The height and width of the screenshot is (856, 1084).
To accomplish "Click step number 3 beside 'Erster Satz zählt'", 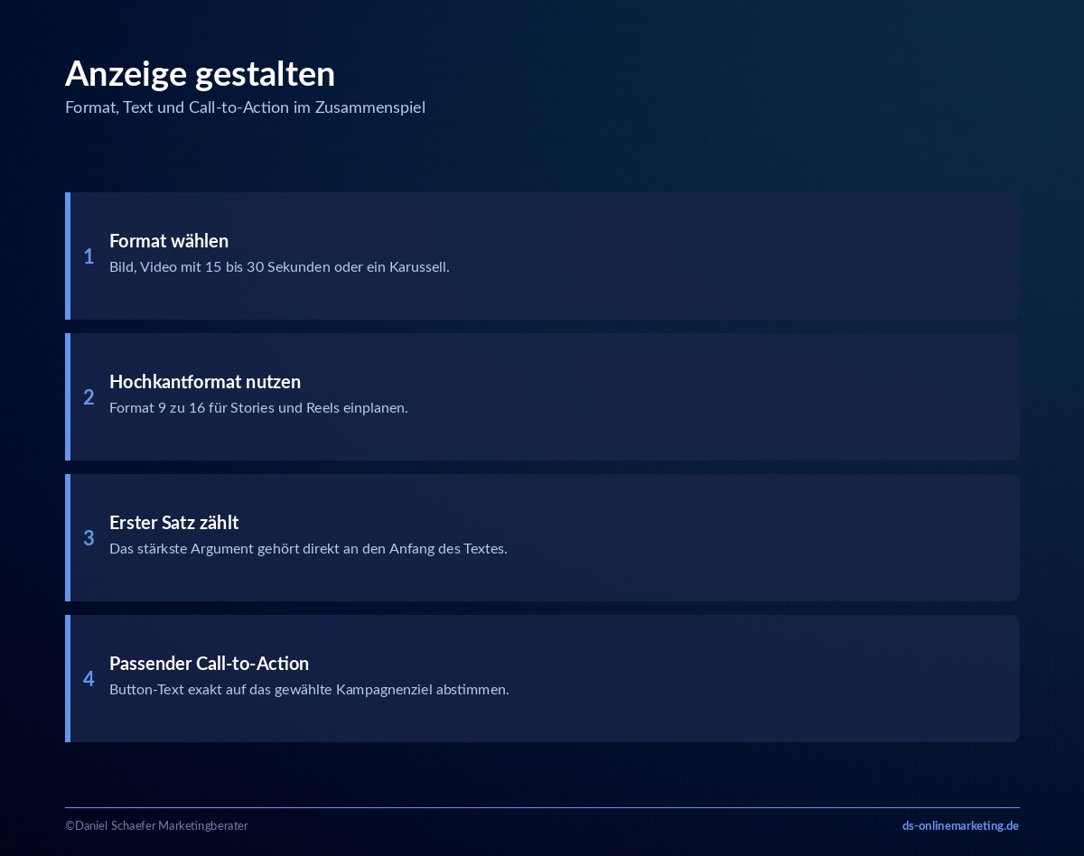I will [89, 538].
